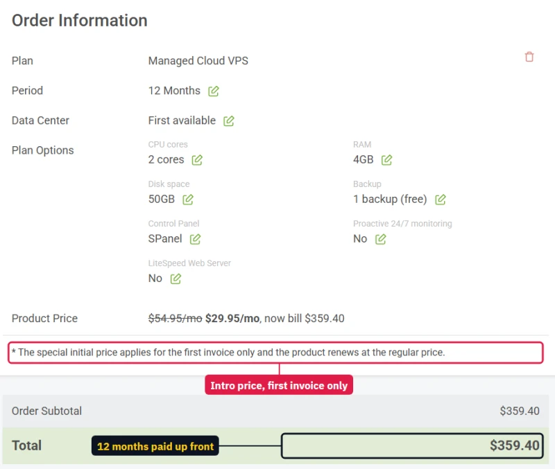Click the Proactive 24/7 monitoring label
This screenshot has width=555, height=469.
(402, 224)
